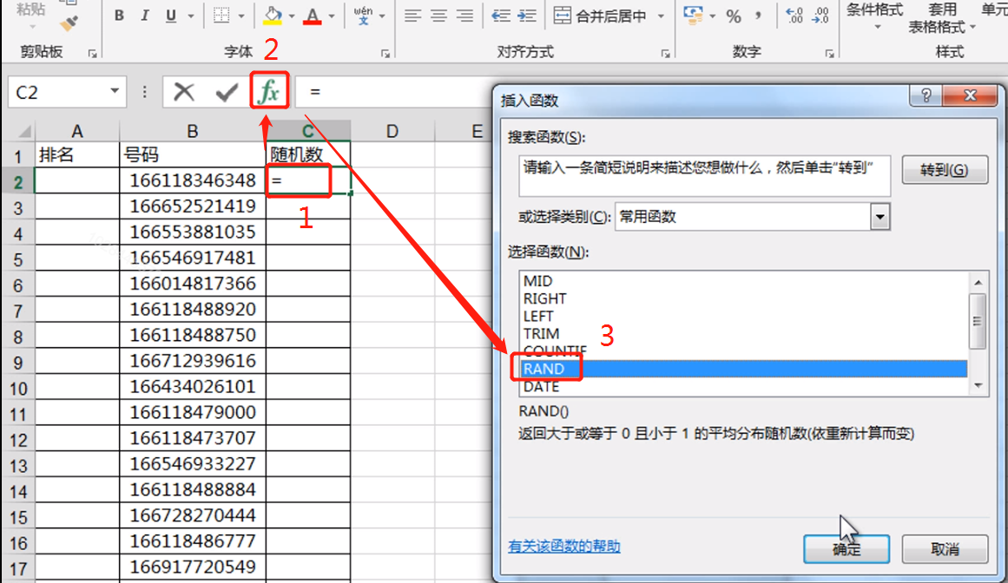Image resolution: width=1008 pixels, height=583 pixels.
Task: Open Merge and Center dropdown arrow
Action: [661, 16]
